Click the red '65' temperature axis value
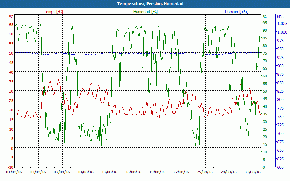Image resolution: width=290 pixels, height=181 pixels. click(x=11, y=25)
